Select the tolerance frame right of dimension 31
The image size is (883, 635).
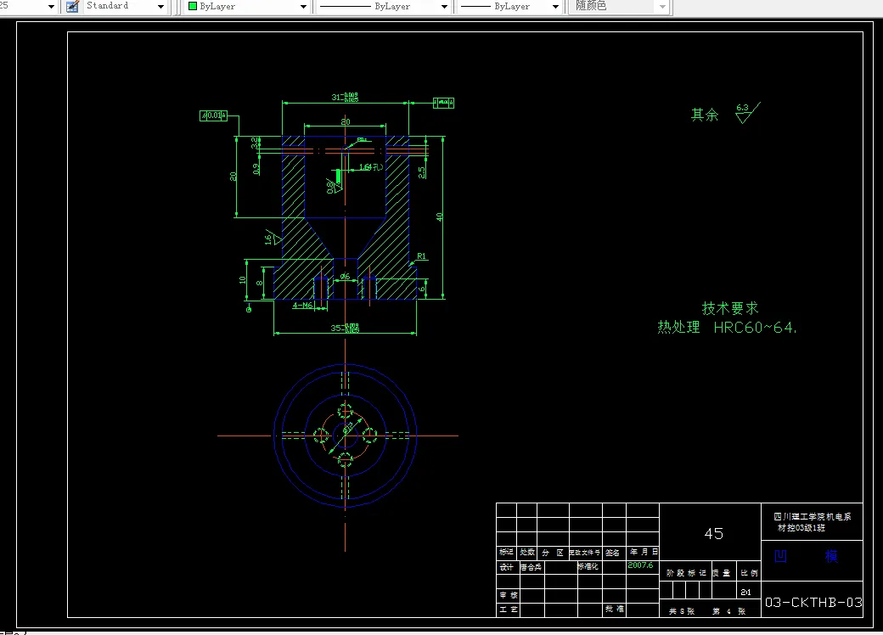pos(443,103)
